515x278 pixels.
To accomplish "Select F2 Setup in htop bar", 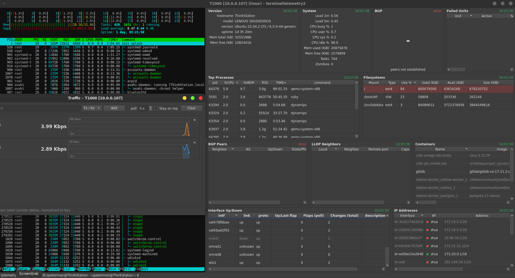I will (21, 269).
